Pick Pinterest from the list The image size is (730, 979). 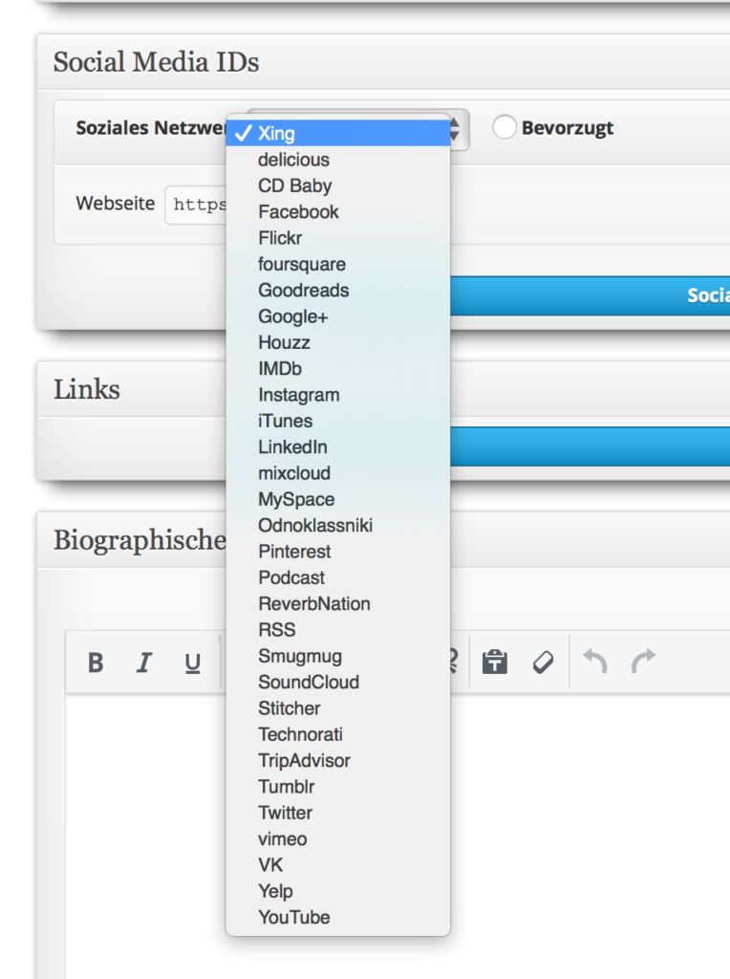pyautogui.click(x=337, y=552)
